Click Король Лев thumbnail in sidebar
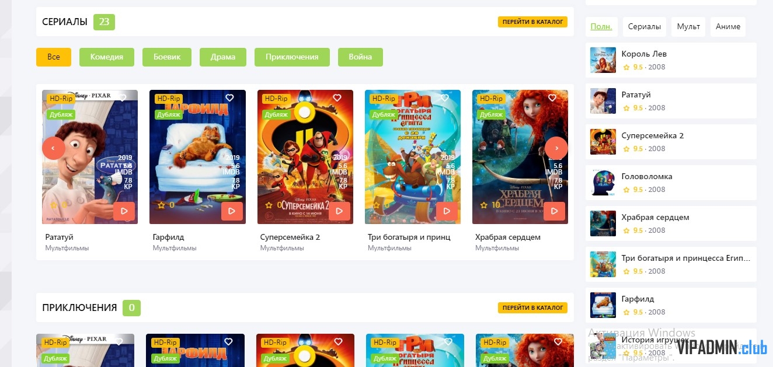Image resolution: width=773 pixels, height=367 pixels. click(x=603, y=60)
